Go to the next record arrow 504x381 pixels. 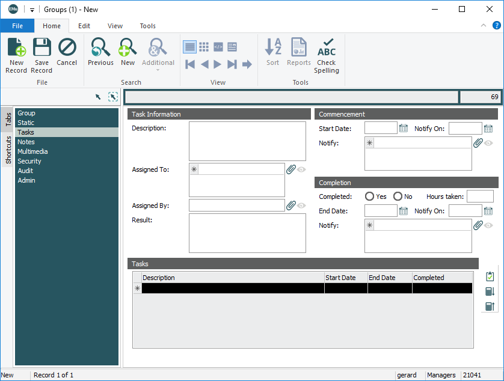coord(218,64)
